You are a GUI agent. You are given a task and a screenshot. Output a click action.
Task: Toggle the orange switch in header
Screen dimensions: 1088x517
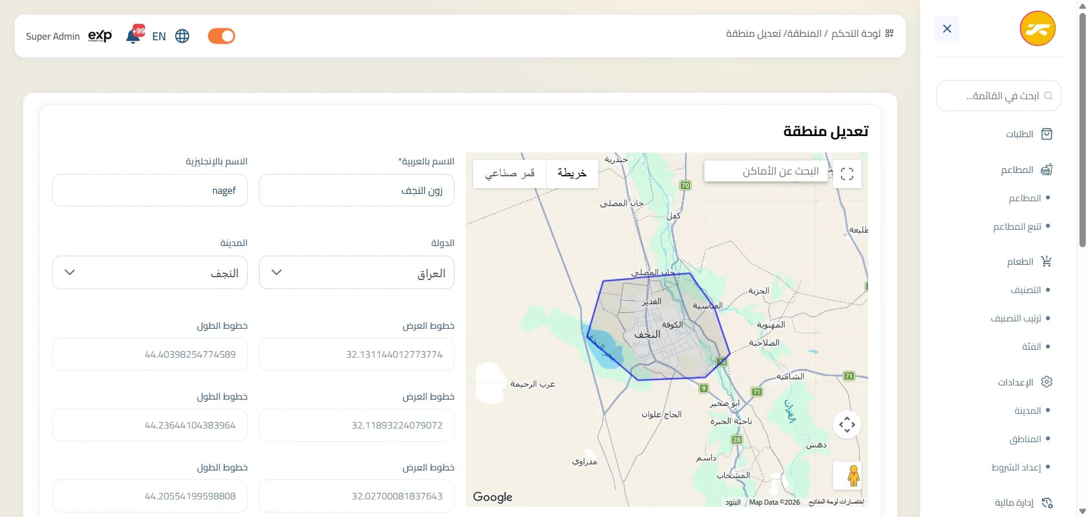[222, 36]
